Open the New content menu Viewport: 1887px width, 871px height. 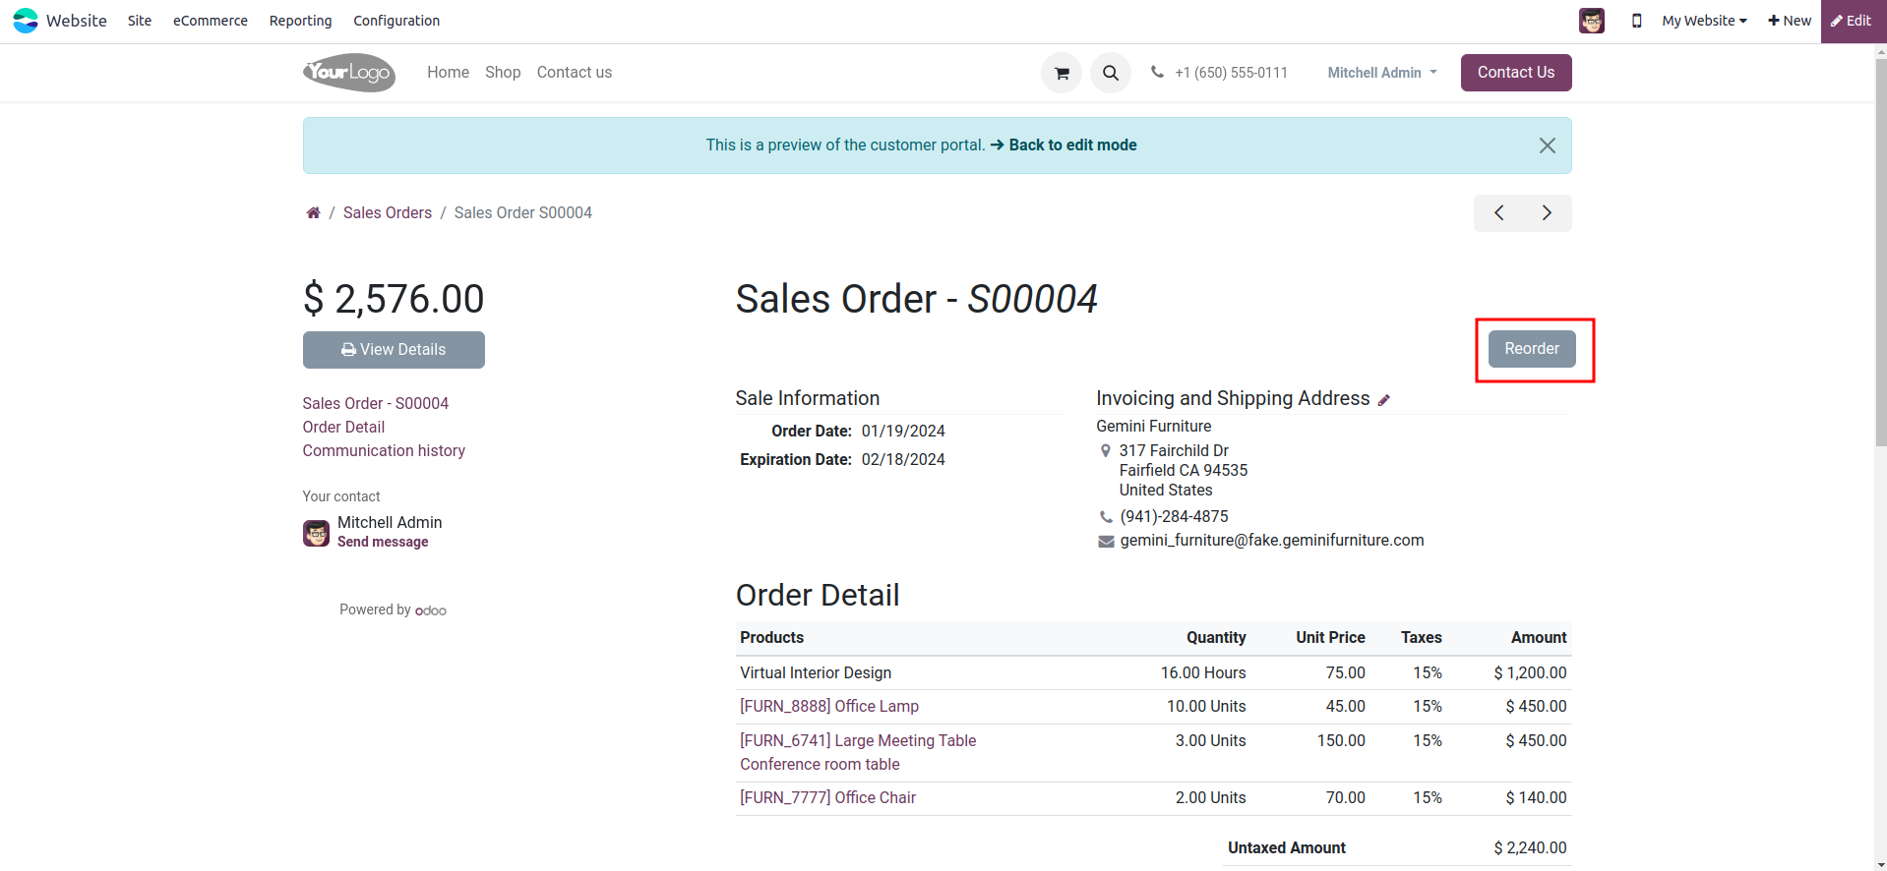tap(1789, 21)
